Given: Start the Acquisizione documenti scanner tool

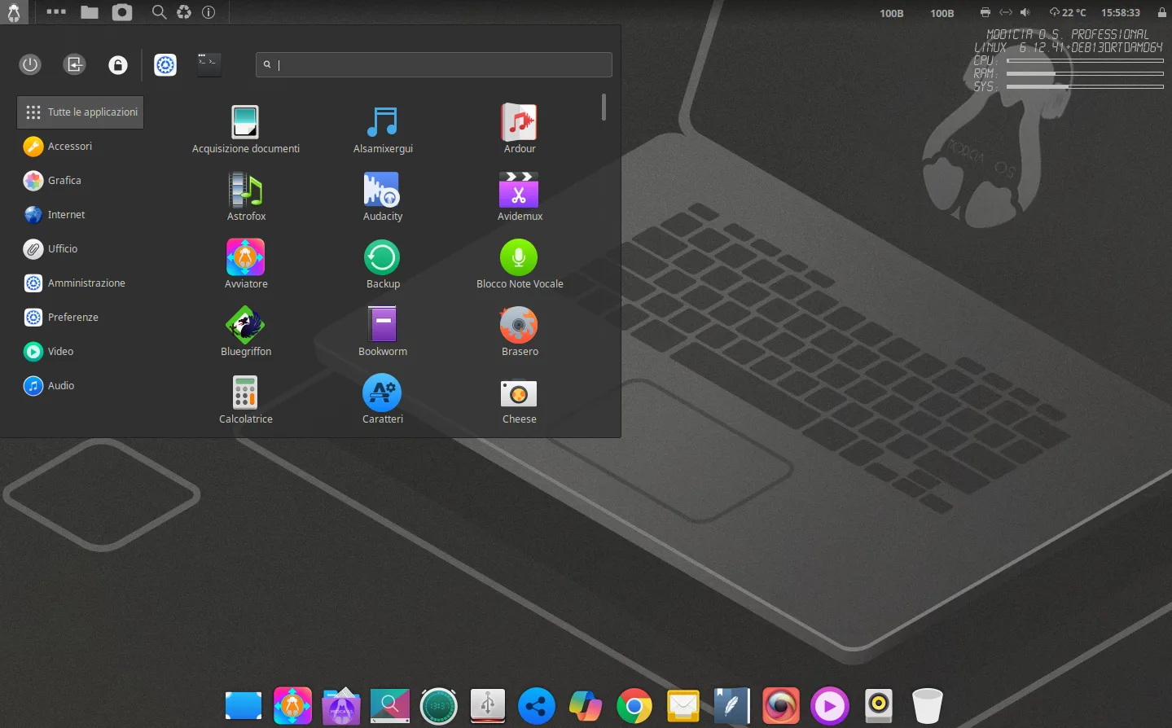Looking at the screenshot, I should [x=245, y=122].
